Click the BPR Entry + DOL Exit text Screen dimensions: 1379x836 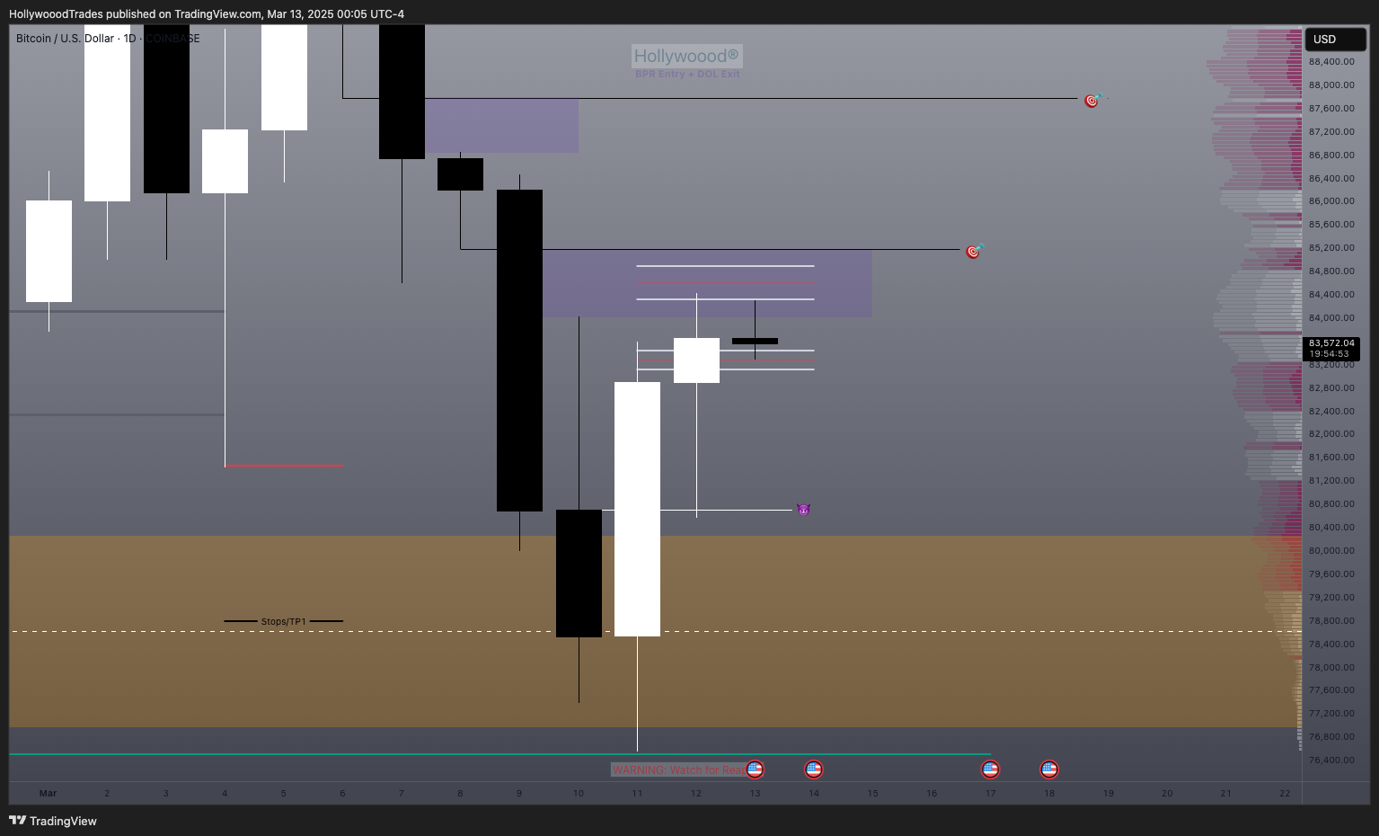pos(687,74)
